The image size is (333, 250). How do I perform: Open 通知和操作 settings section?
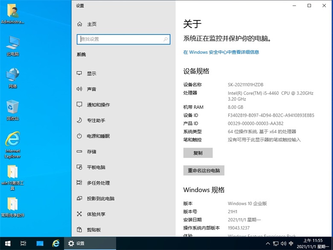tap(98, 105)
